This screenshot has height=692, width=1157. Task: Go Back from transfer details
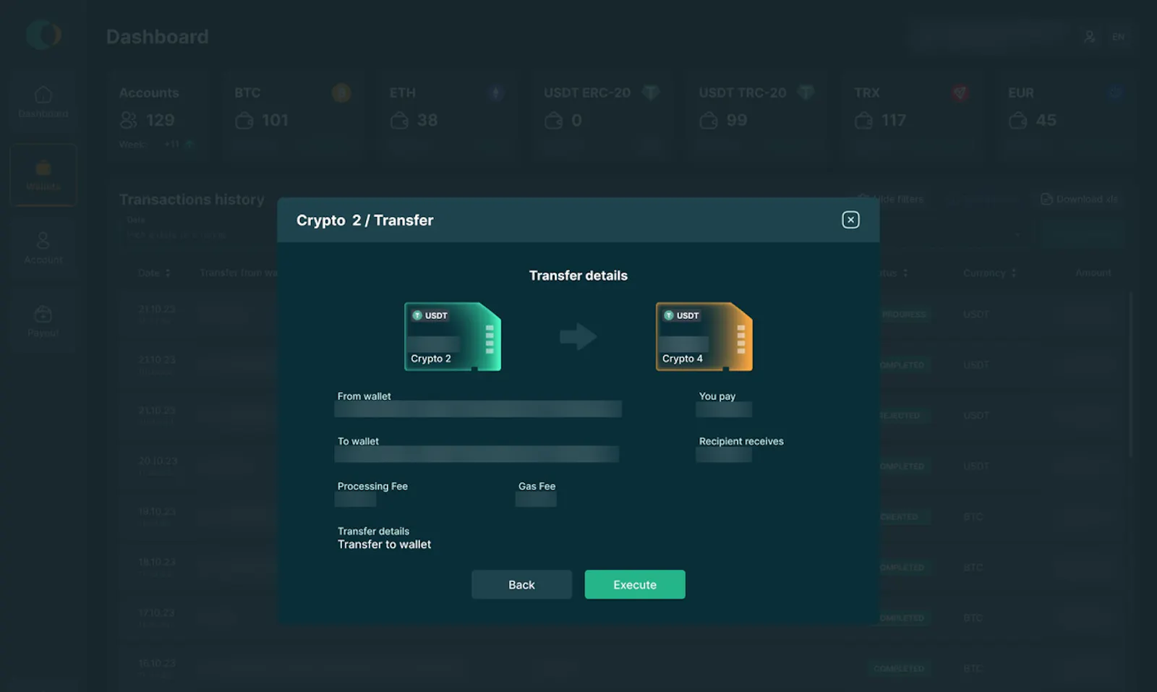point(521,584)
